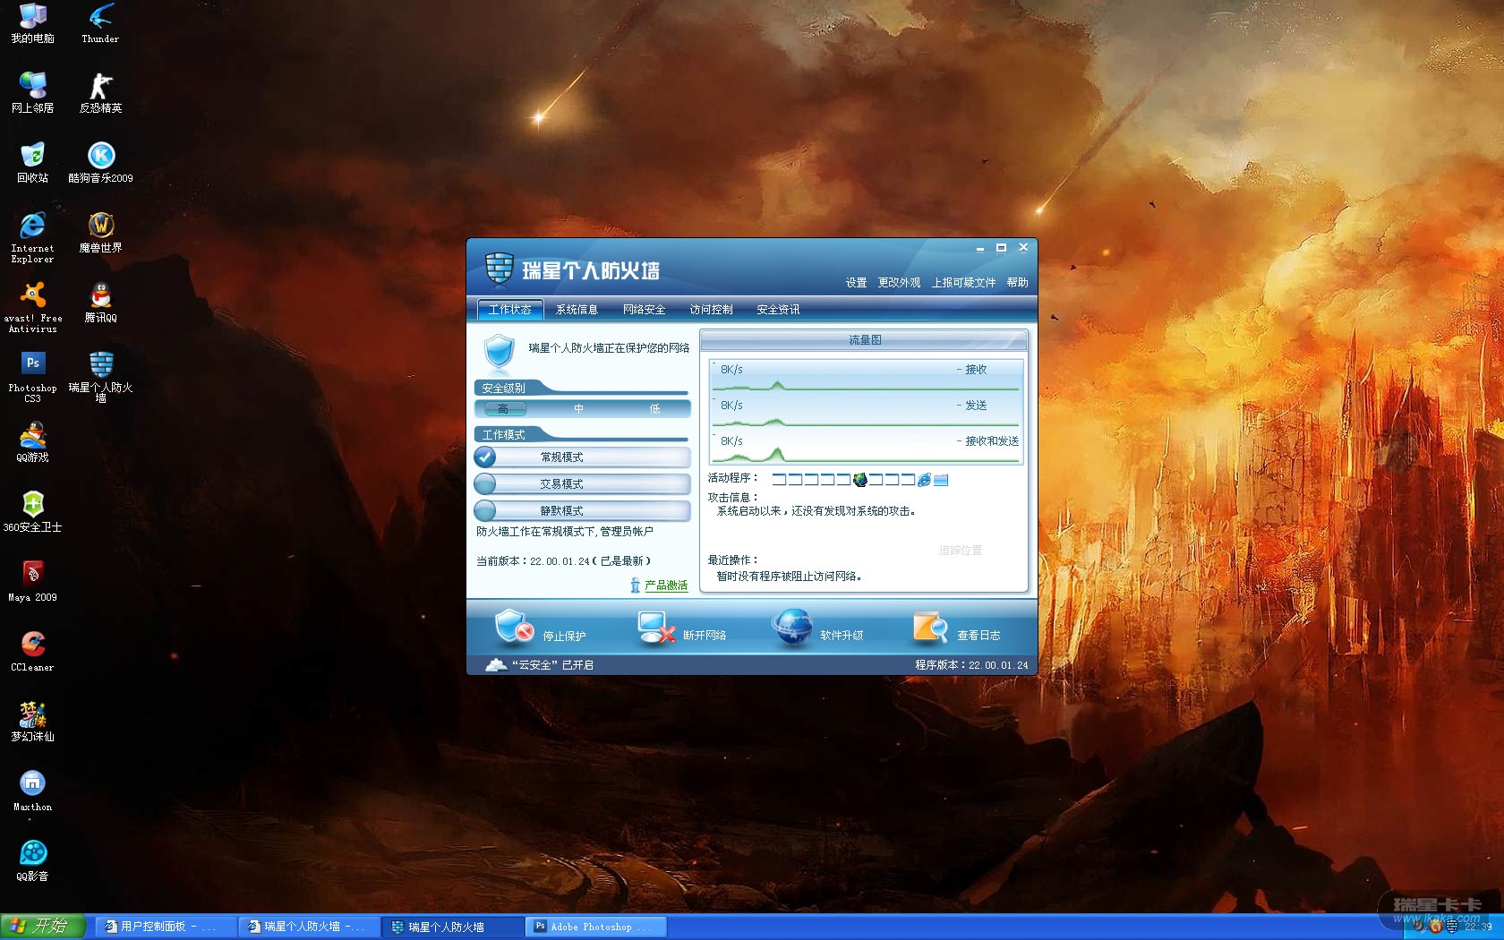
Task: Switch to Adobe Photoshop taskbar window
Action: (598, 927)
